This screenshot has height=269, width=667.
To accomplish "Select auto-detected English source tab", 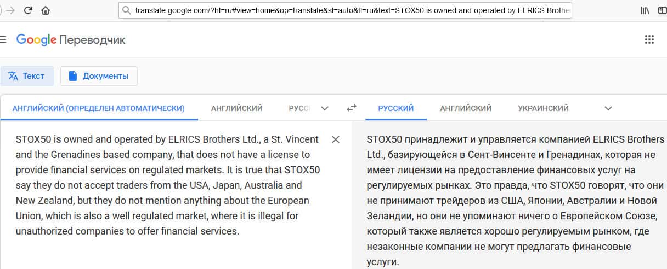I will (x=98, y=108).
